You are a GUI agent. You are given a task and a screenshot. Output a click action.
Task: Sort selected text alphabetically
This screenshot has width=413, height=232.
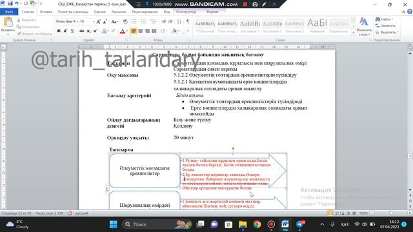pyautogui.click(x=179, y=21)
